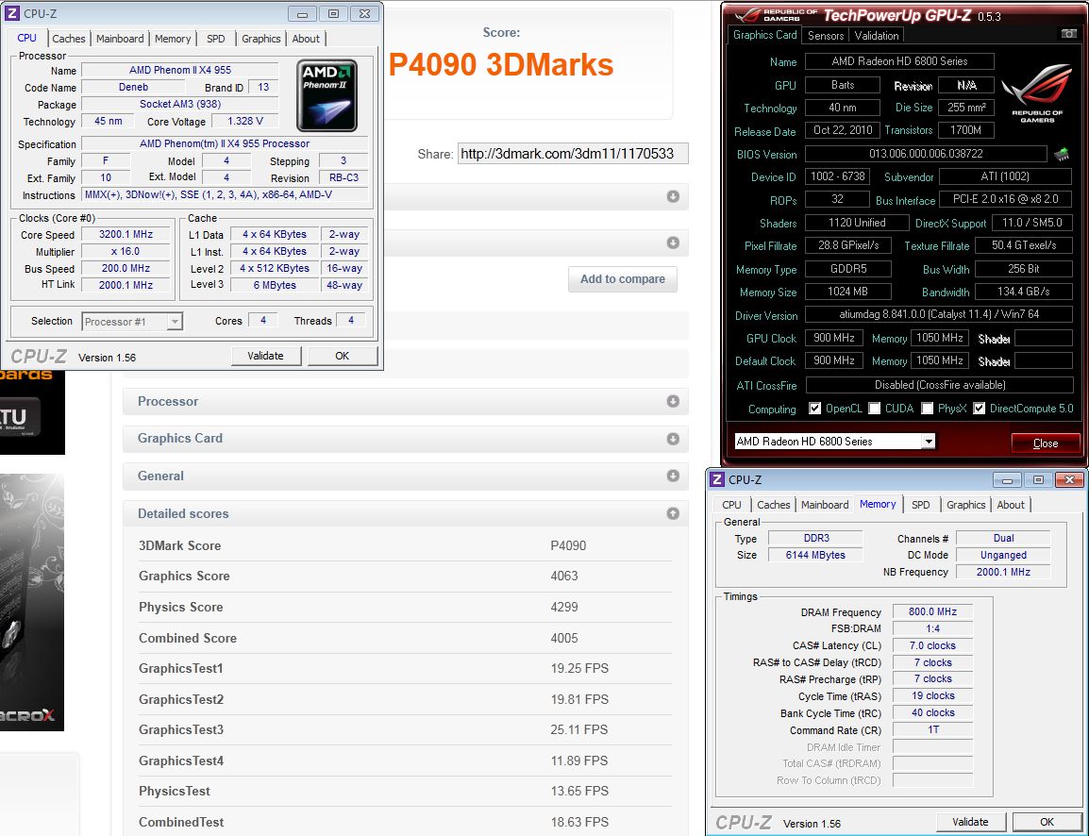Image resolution: width=1089 pixels, height=836 pixels.
Task: Switch to Mainboard tab in top-left CPU-Z
Action: 120,39
